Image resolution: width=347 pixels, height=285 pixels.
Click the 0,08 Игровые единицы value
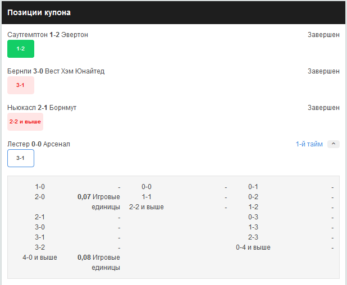[x=99, y=263]
